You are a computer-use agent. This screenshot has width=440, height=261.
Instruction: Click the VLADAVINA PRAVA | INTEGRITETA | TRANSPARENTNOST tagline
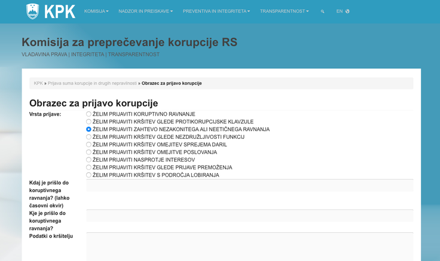pyautogui.click(x=91, y=54)
